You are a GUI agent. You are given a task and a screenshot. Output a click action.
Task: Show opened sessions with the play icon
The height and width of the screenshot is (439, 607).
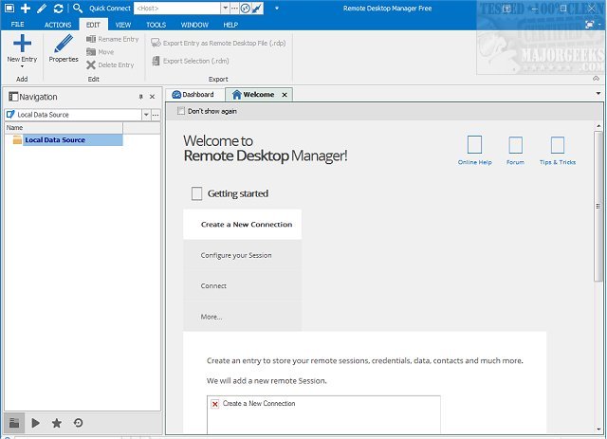[x=35, y=423]
